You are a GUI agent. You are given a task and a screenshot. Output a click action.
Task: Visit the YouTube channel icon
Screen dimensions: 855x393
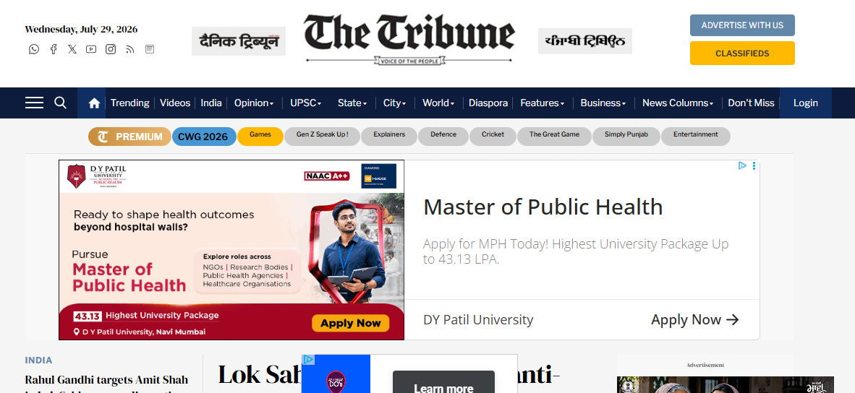[91, 49]
